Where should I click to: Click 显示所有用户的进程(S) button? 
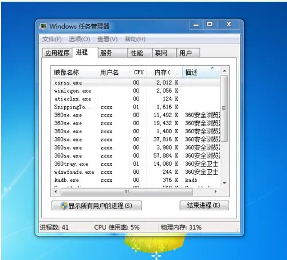click(97, 206)
